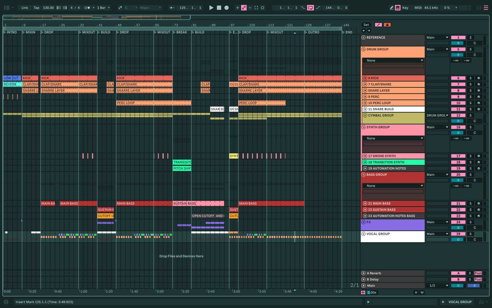Toggle the Arrangement Loop switch

311,8
